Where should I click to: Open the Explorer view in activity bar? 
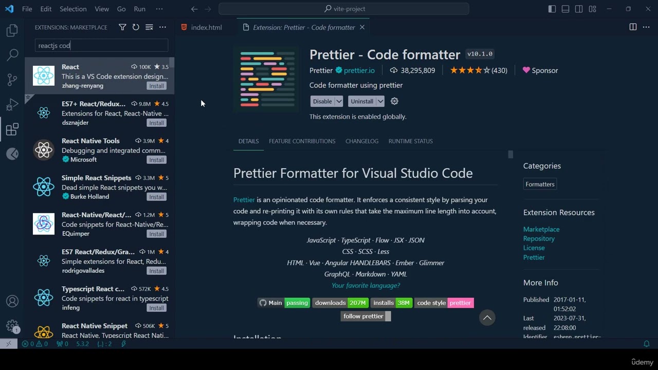pos(12,30)
